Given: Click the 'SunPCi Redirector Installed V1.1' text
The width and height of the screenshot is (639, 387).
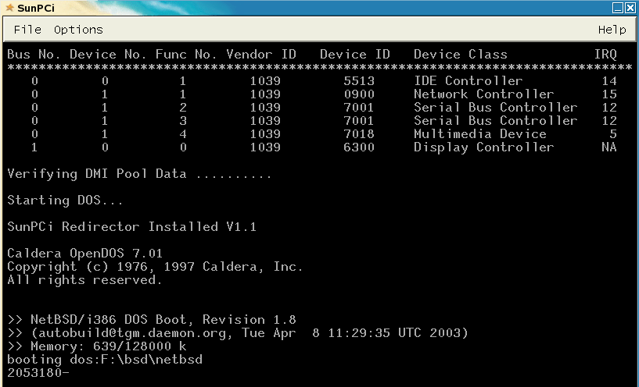Looking at the screenshot, I should tap(131, 227).
